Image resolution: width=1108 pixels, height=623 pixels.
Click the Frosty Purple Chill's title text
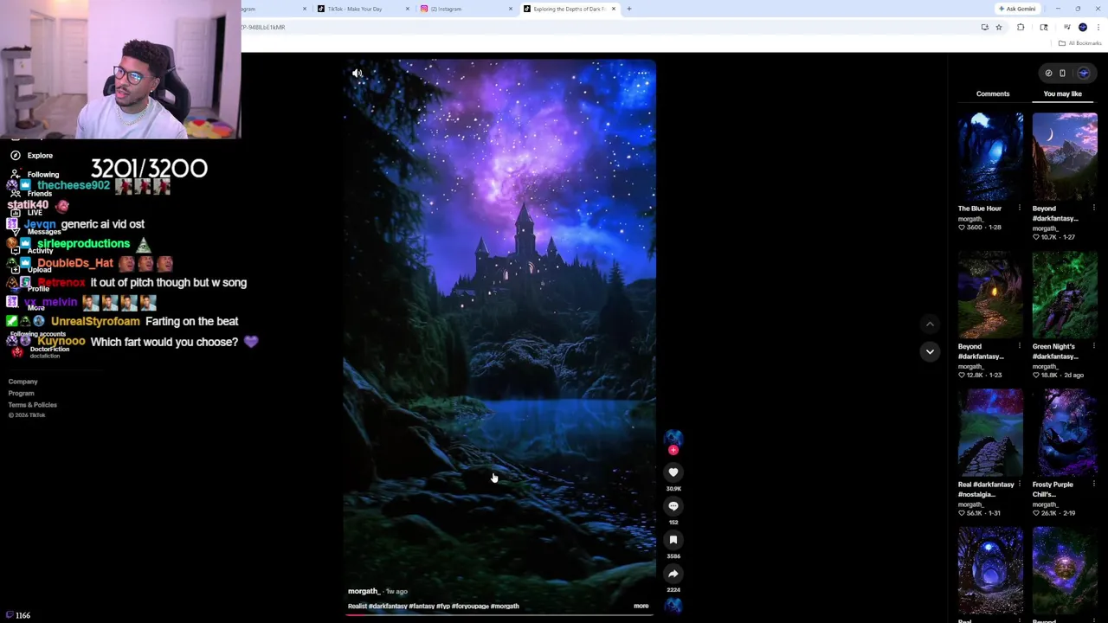point(1053,490)
